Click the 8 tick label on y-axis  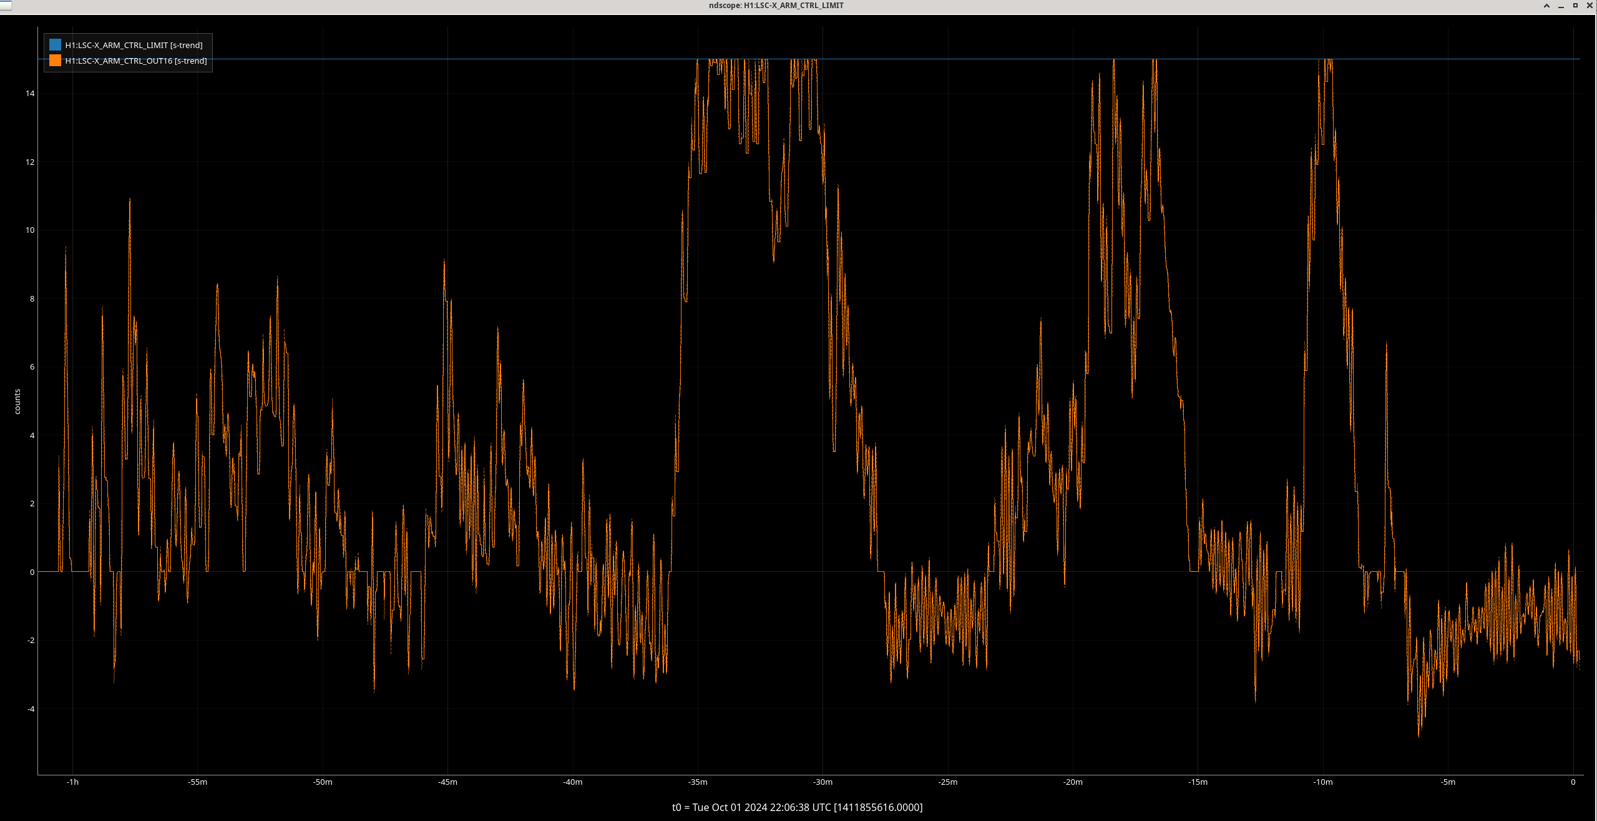(x=32, y=299)
